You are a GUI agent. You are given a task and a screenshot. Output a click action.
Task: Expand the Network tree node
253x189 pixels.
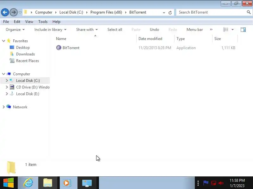coord(3,107)
